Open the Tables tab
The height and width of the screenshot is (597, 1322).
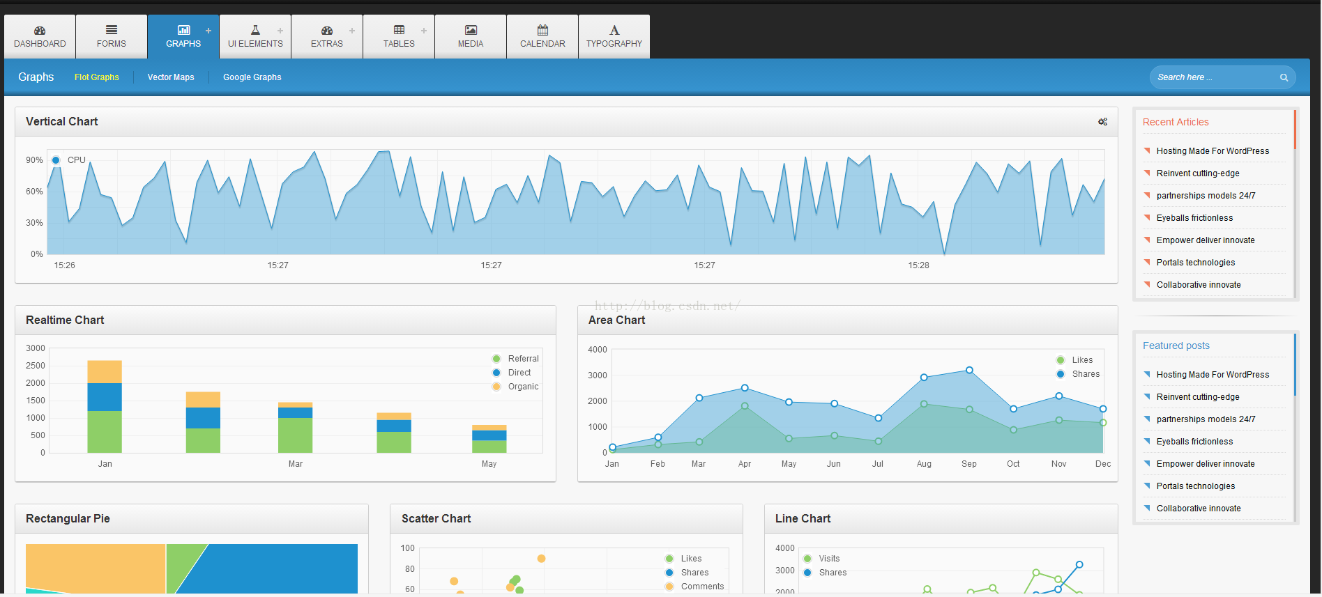click(399, 36)
